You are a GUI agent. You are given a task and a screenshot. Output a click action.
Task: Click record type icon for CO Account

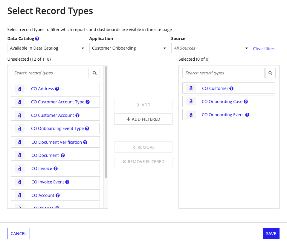(x=20, y=195)
